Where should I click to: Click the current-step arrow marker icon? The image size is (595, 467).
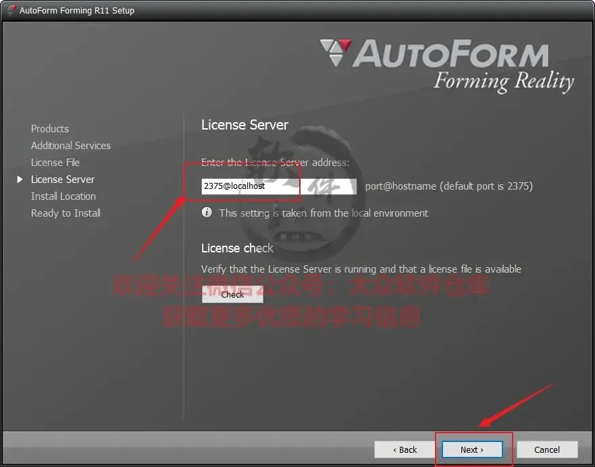[20, 180]
